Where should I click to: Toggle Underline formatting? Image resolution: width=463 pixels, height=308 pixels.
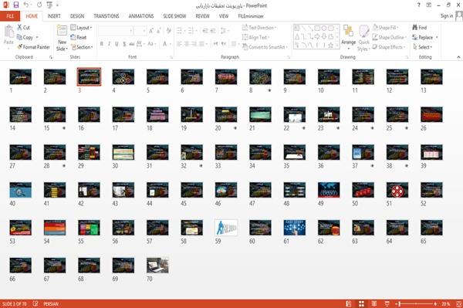coord(117,44)
